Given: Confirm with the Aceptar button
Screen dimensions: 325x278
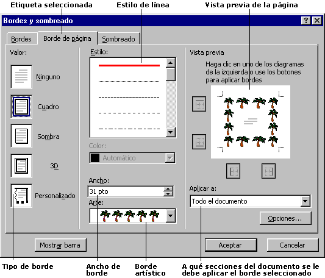Looking at the screenshot, I should point(231,245).
